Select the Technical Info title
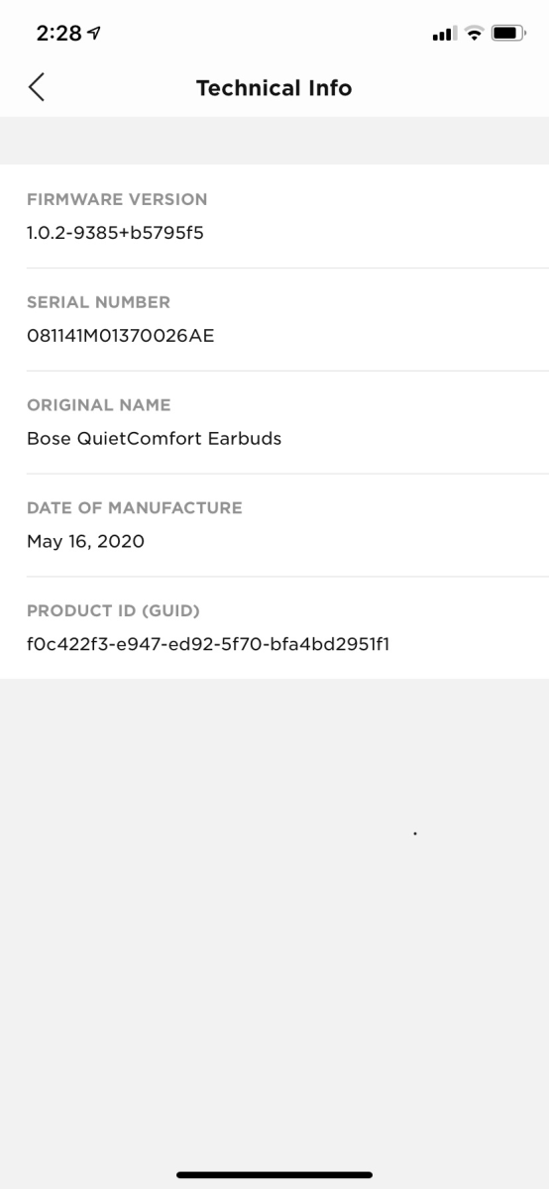Screen dimensions: 549x1189 click(274, 88)
